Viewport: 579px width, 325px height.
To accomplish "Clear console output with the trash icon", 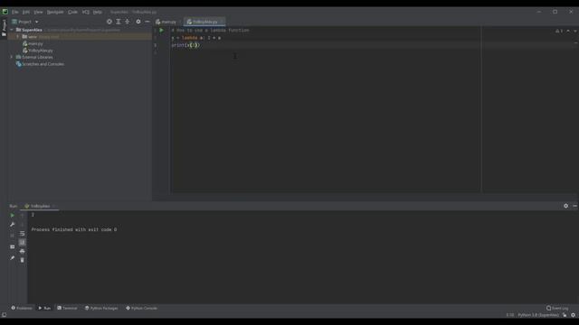I will [22, 260].
